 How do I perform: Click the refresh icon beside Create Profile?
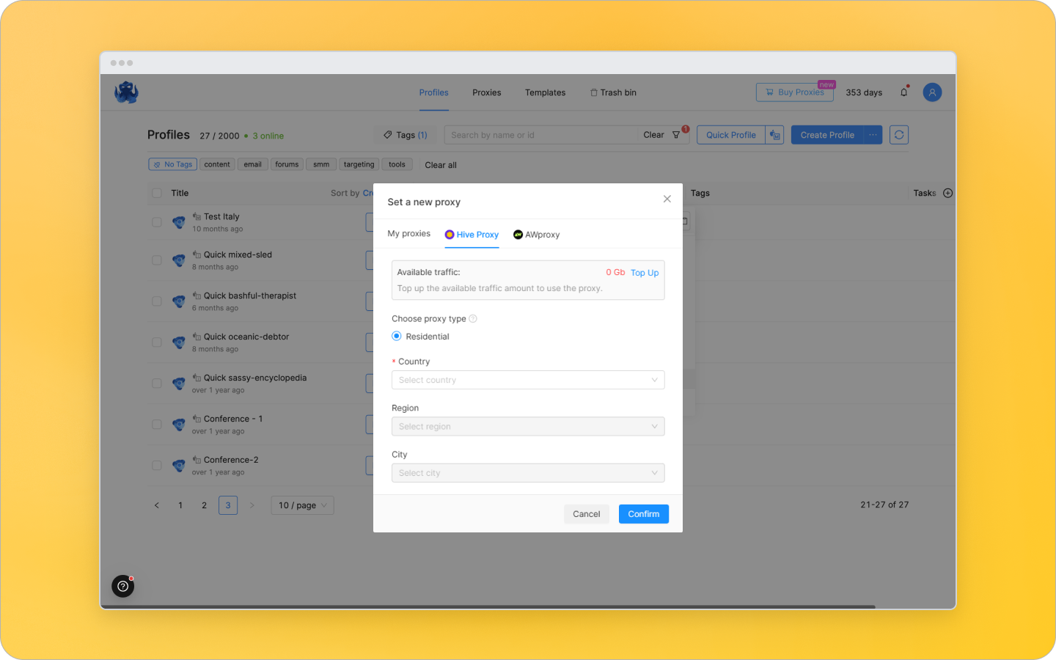898,134
